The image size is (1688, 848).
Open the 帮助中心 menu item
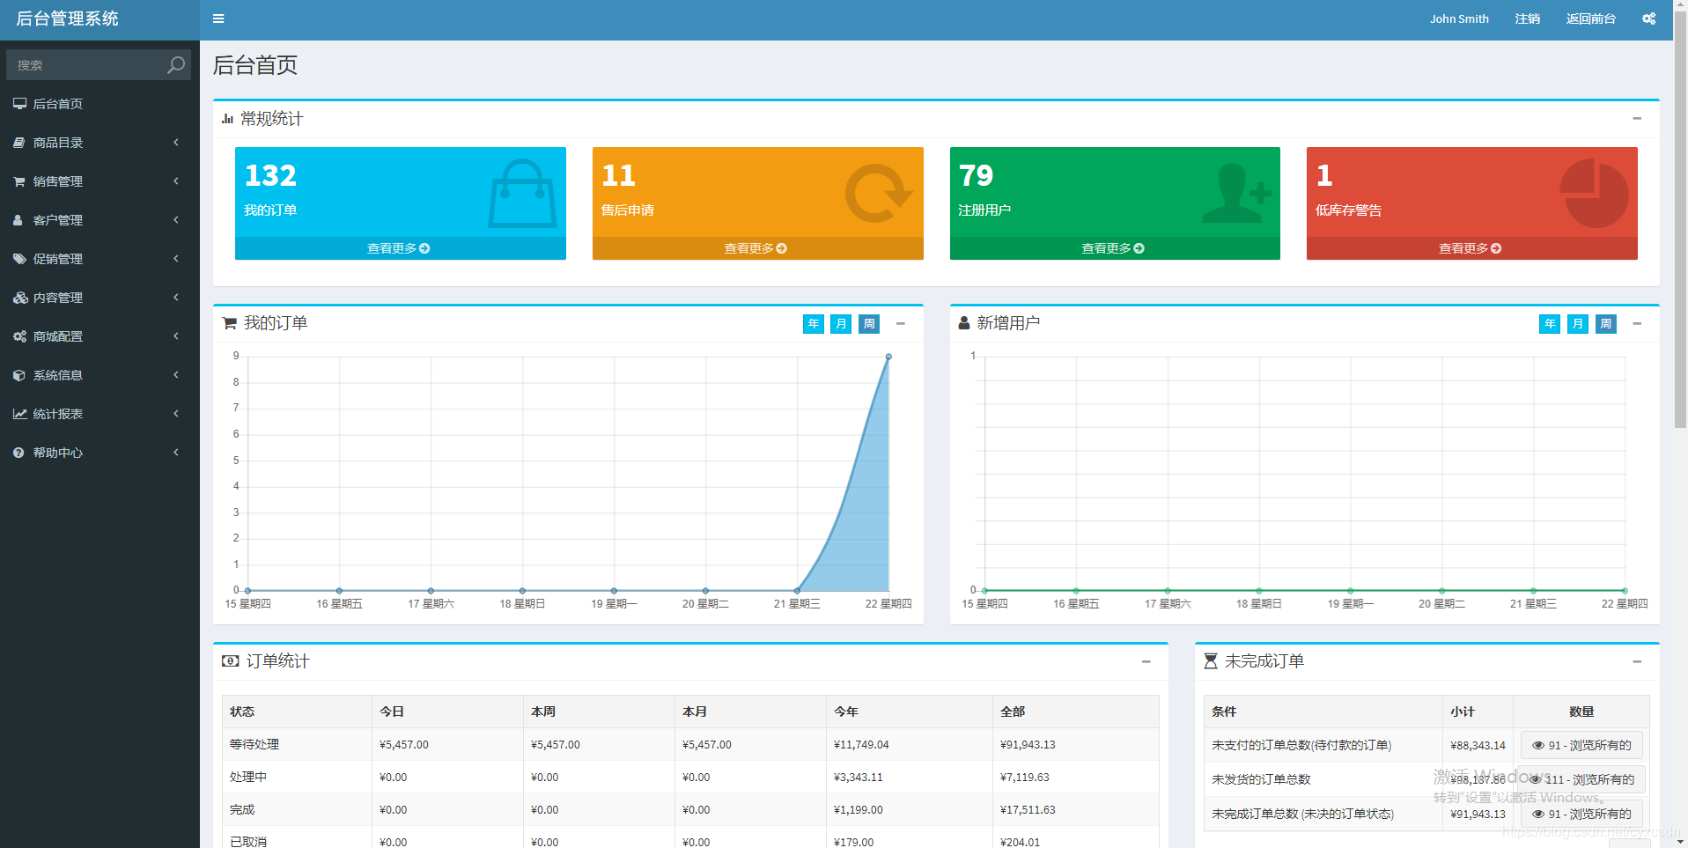coord(100,452)
